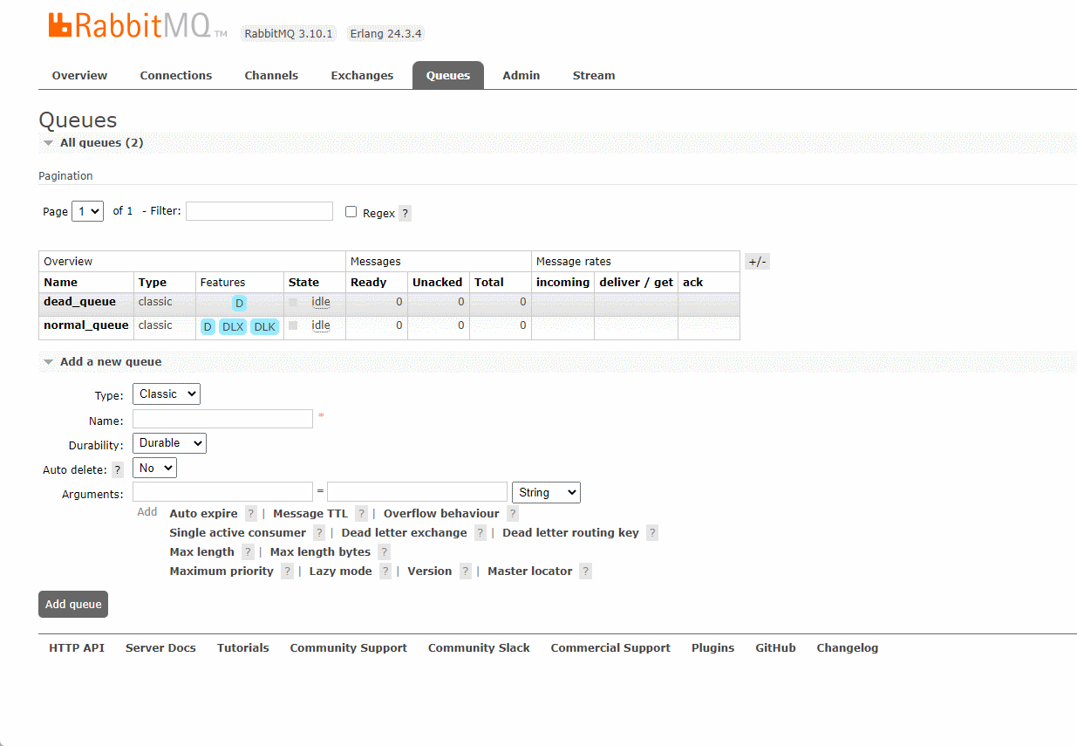Click the D feature badge of normal_queue

(x=208, y=327)
